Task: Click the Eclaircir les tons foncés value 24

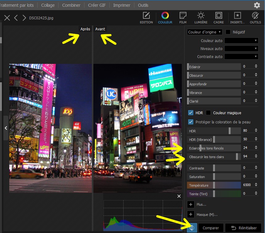Action: point(245,148)
